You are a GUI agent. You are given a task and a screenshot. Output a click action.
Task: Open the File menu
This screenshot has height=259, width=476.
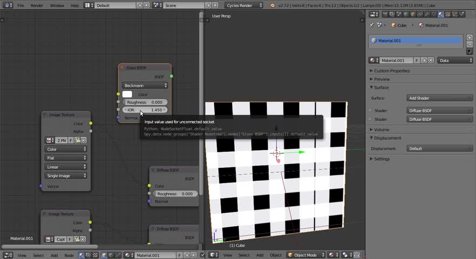pos(21,5)
